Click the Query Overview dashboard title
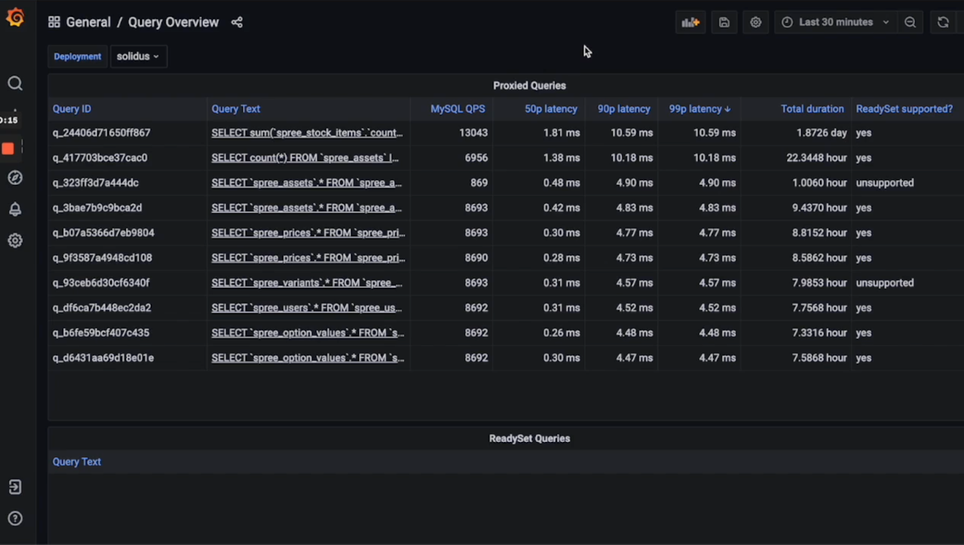Viewport: 964px width, 545px height. pos(174,22)
